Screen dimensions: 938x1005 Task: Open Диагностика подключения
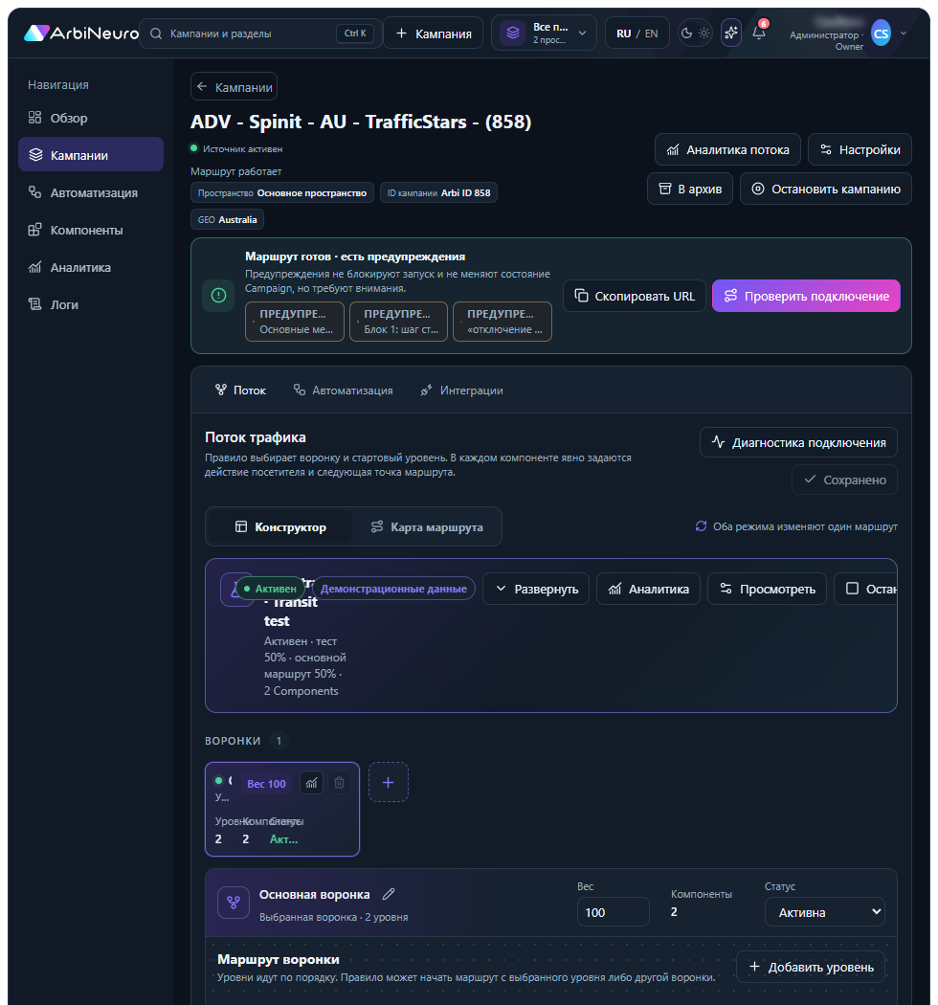point(798,442)
